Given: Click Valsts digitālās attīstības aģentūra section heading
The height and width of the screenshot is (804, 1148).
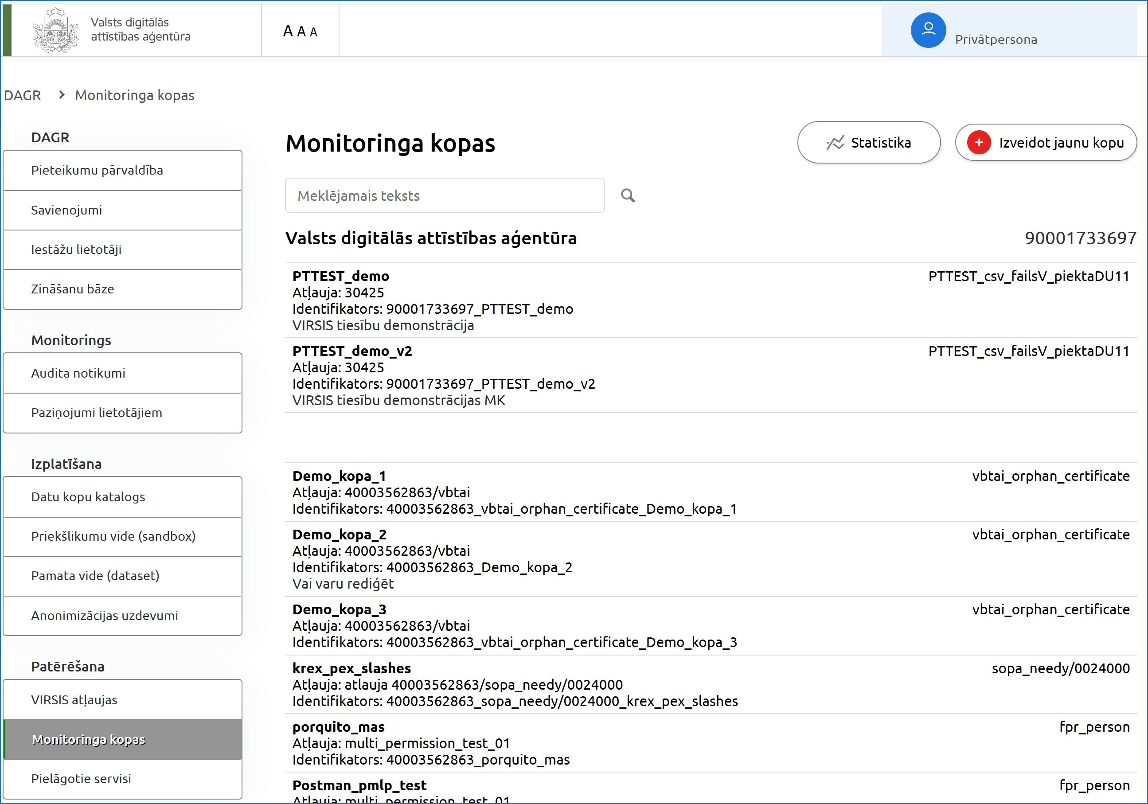Looking at the screenshot, I should click(x=431, y=238).
